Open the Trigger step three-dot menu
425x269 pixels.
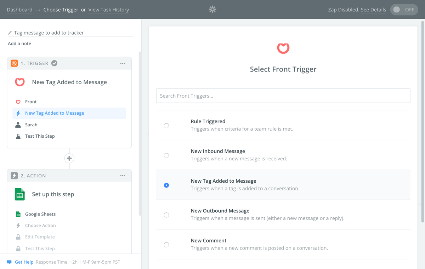pyautogui.click(x=123, y=63)
